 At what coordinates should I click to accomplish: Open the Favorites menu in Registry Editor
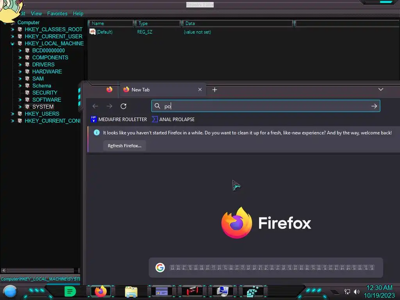tap(57, 14)
